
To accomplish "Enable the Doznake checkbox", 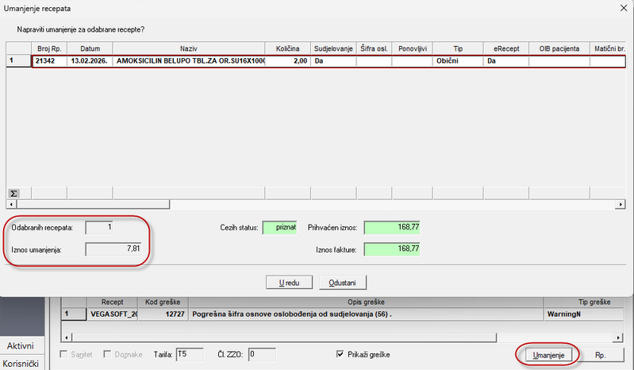I will point(108,354).
